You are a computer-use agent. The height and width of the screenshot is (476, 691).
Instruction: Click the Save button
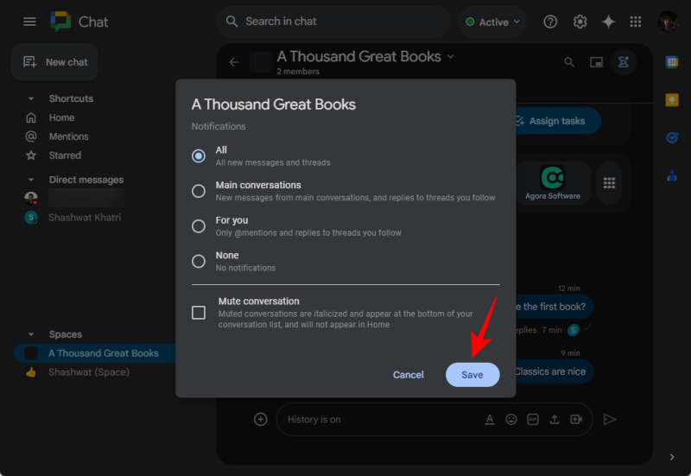click(x=472, y=375)
